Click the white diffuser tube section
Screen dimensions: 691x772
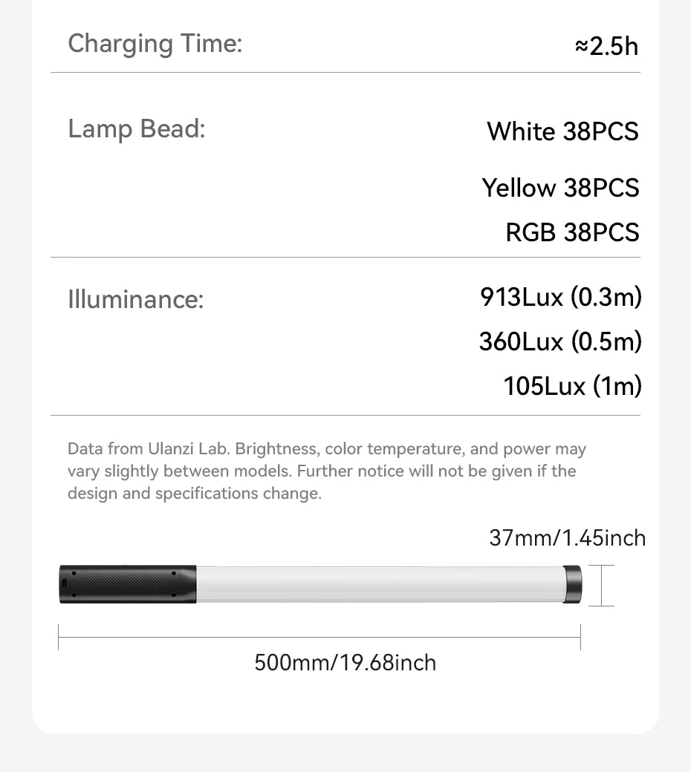point(379,584)
